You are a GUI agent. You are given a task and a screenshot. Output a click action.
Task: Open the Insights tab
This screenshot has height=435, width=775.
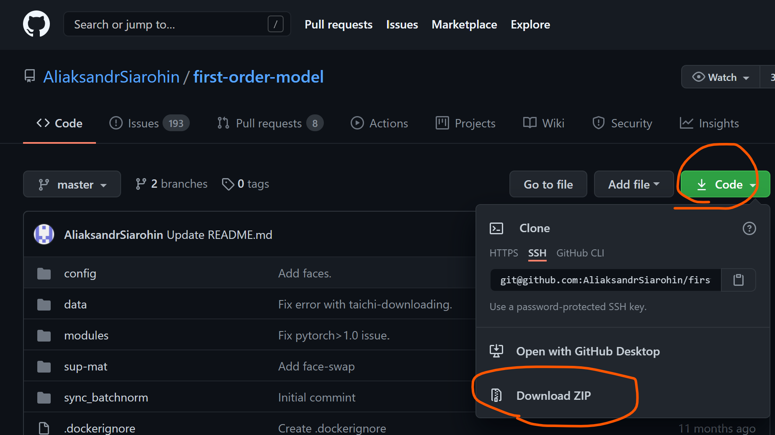coord(709,123)
